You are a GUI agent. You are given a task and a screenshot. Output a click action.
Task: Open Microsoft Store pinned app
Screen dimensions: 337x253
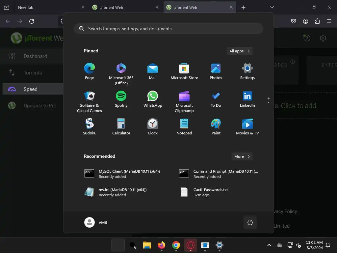184,71
